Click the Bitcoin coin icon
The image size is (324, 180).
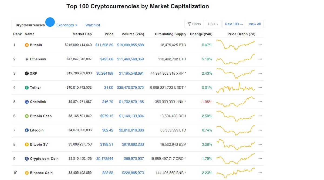26,45
